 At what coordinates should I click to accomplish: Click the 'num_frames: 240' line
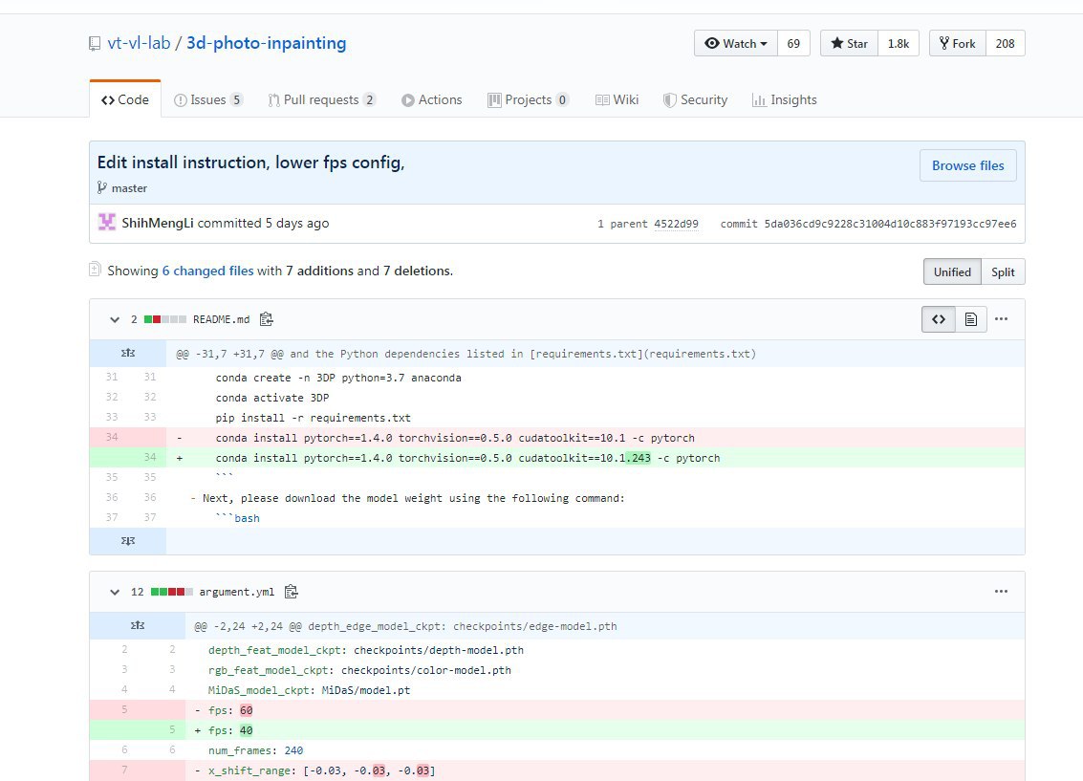point(556,749)
